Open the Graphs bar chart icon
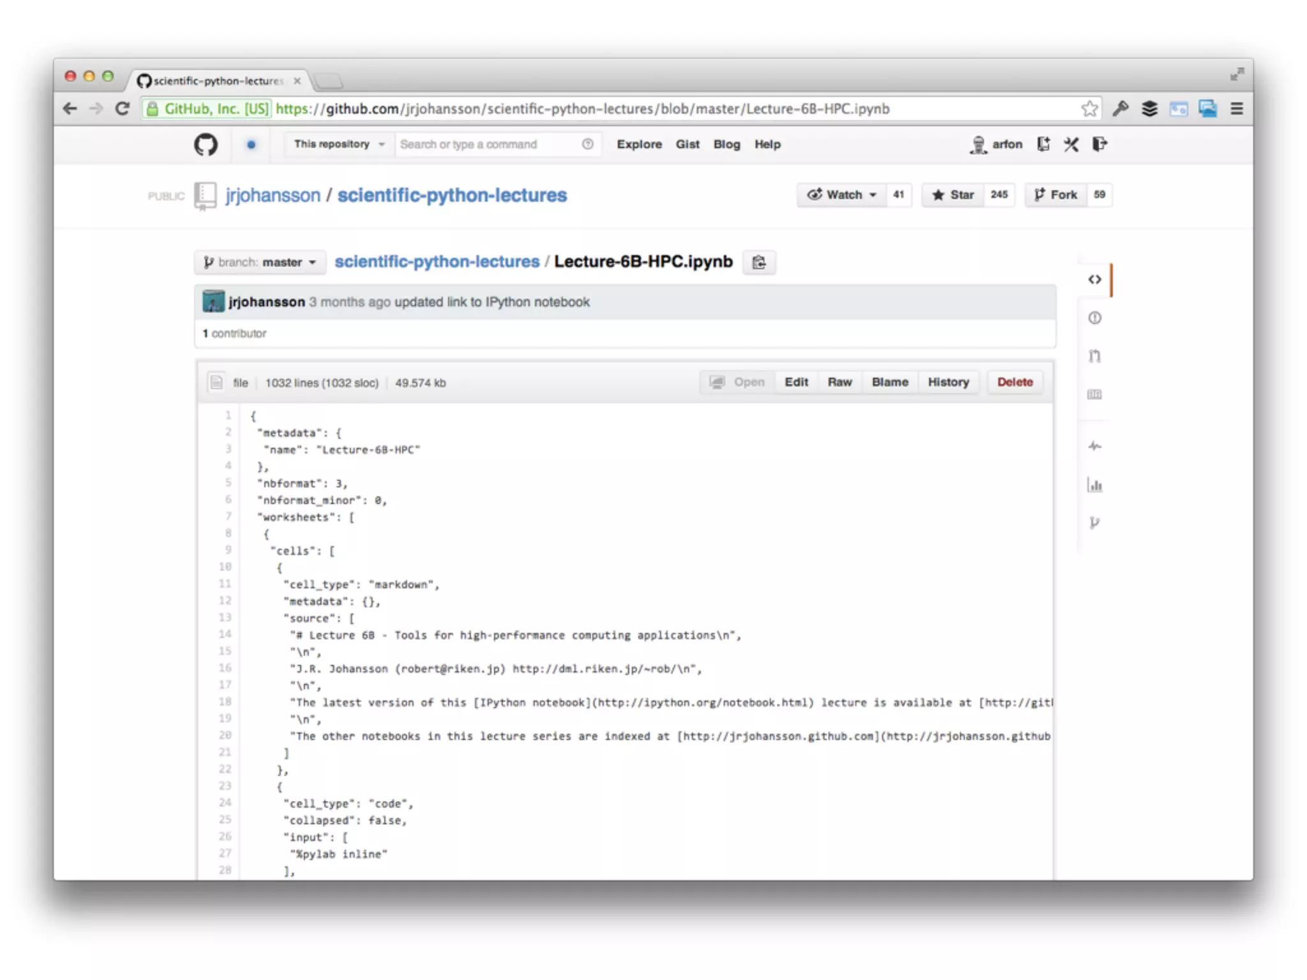Viewport: 1307px width, 980px height. tap(1094, 486)
